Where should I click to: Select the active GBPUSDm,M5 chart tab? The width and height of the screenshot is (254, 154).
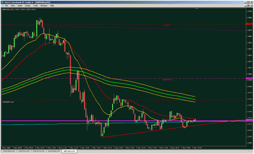[69, 151]
